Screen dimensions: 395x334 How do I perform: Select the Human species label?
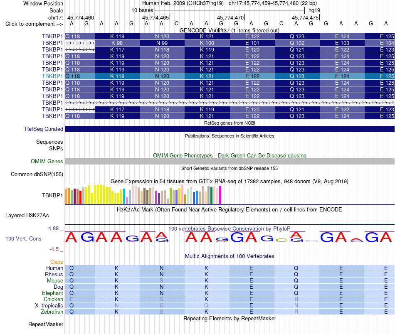(54, 268)
